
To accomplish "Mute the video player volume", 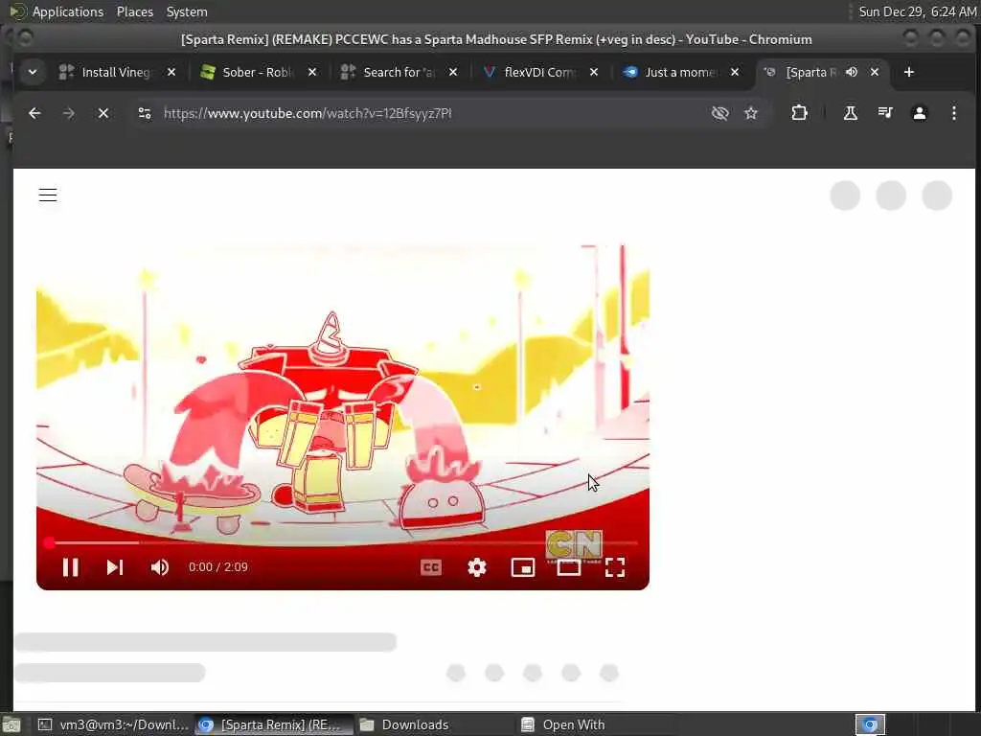I will (x=160, y=567).
